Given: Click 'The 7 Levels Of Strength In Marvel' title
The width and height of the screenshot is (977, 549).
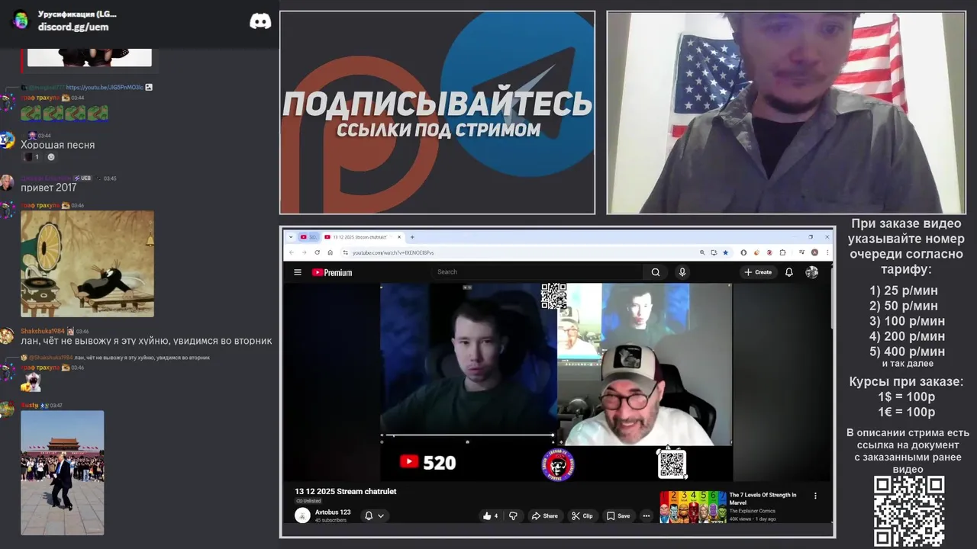Looking at the screenshot, I should click(763, 498).
